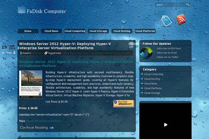The height and width of the screenshot is (139, 209).
Task: Click the Category widget heading
Action: (149, 69)
